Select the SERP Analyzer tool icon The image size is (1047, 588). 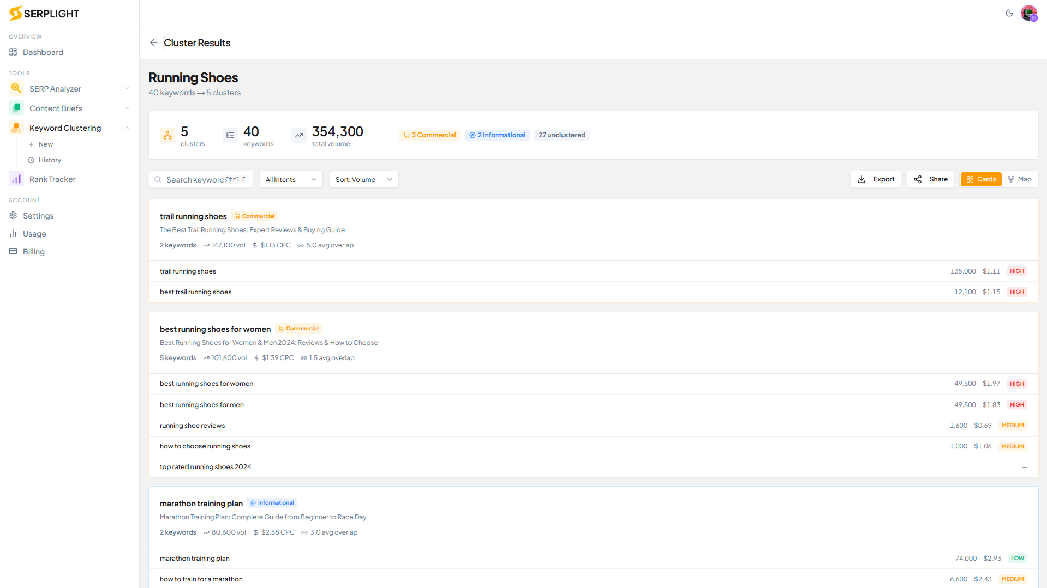point(15,88)
